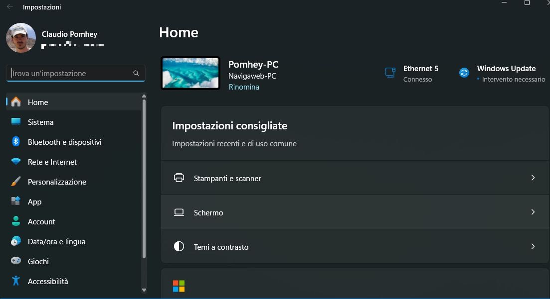
Task: Select App in the navigation menu
Action: pos(35,201)
